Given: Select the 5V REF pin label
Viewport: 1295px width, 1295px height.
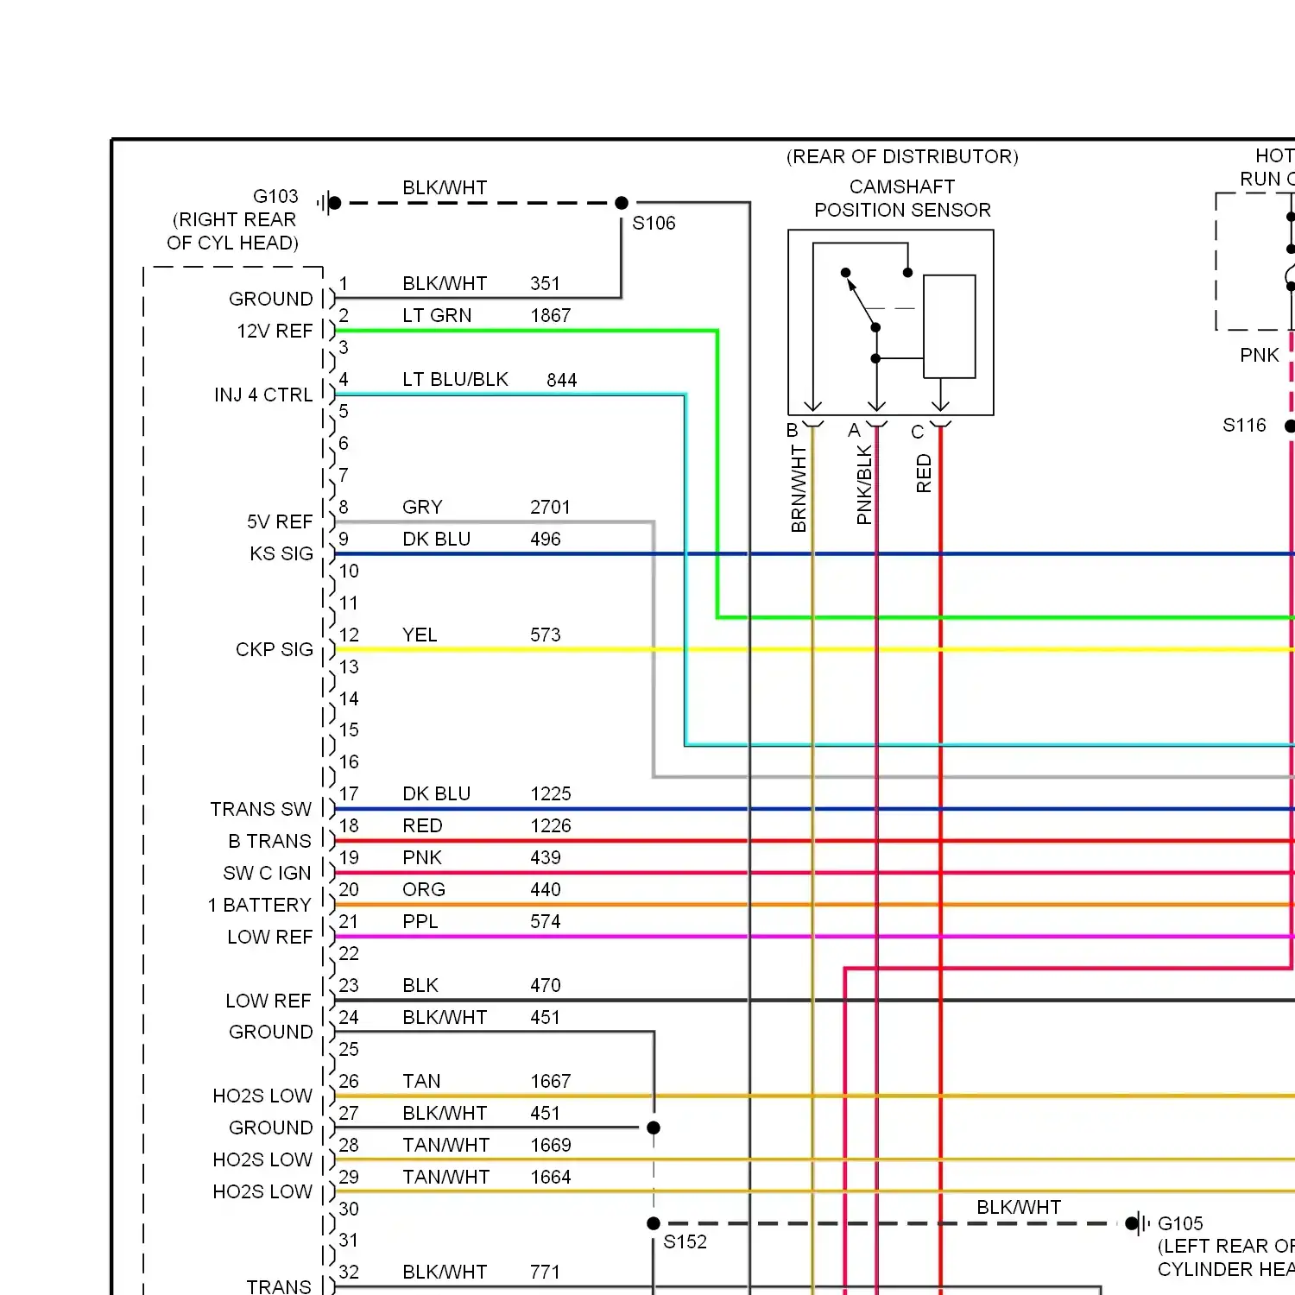Looking at the screenshot, I should pos(280,521).
